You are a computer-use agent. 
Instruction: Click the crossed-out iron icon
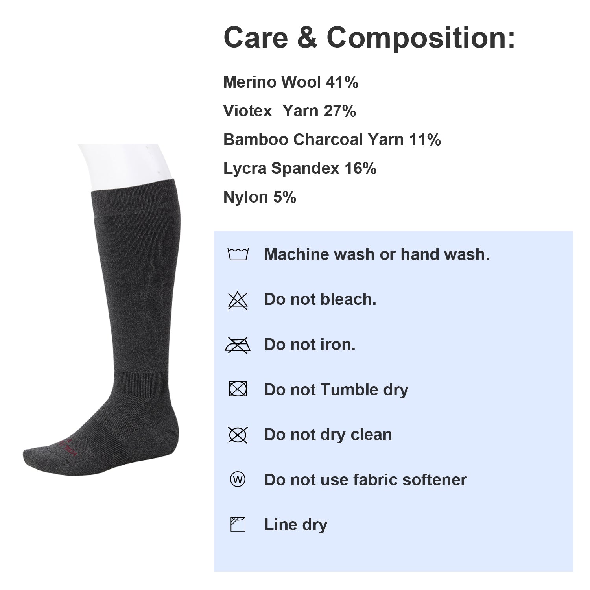point(238,345)
